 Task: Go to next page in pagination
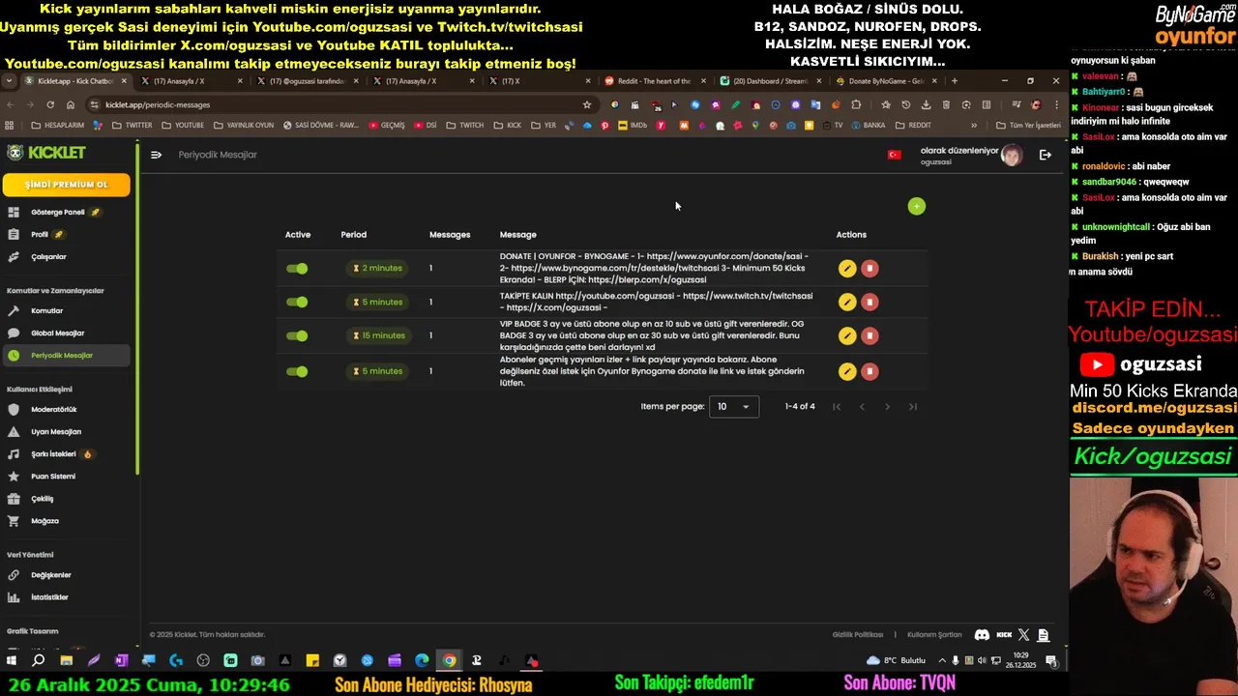887,407
